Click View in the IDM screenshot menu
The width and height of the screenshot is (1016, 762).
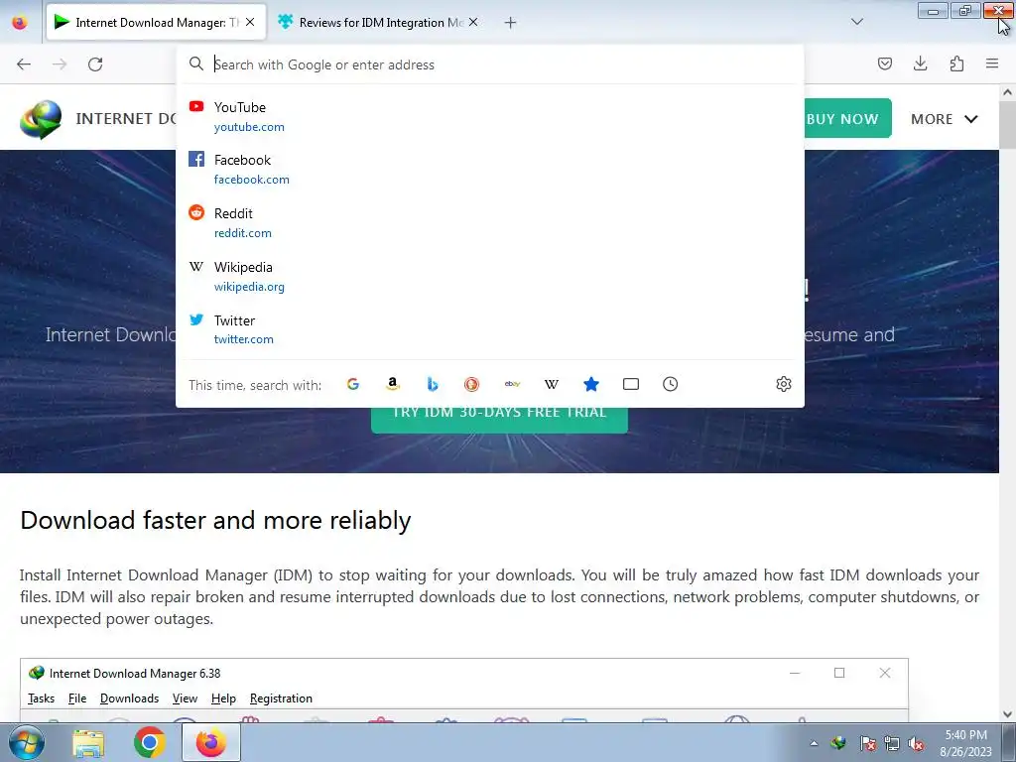point(185,698)
